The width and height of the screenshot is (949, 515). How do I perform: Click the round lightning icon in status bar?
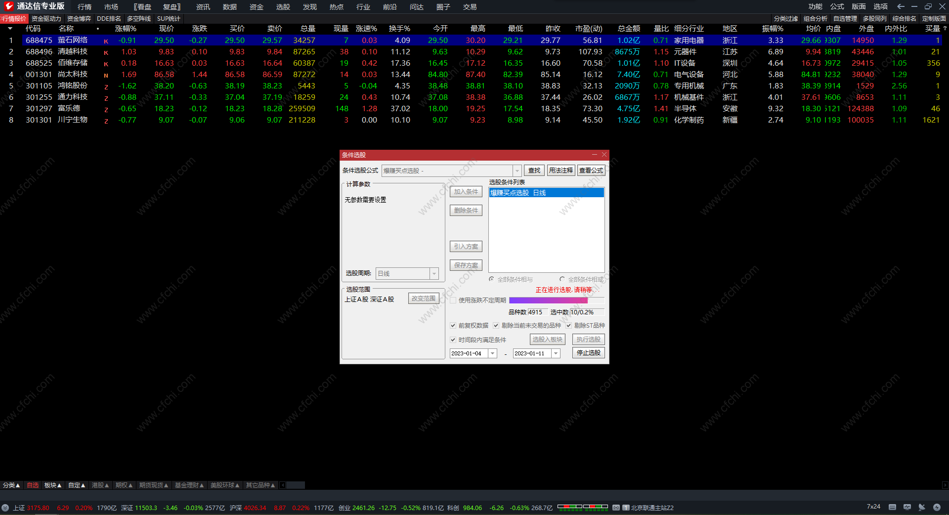click(937, 507)
